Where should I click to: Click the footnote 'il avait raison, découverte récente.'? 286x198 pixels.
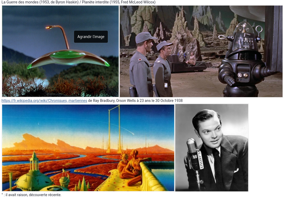(33, 195)
